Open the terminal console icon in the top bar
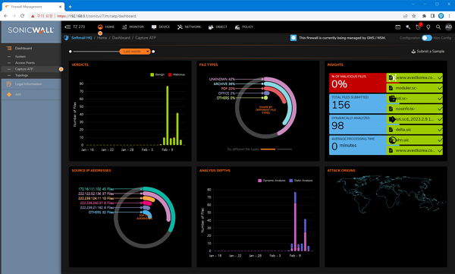455x274 pixels. 398,27
